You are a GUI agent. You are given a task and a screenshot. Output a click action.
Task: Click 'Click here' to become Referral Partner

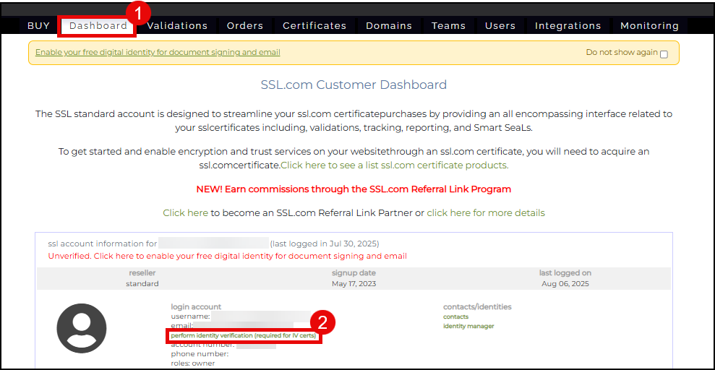[185, 213]
